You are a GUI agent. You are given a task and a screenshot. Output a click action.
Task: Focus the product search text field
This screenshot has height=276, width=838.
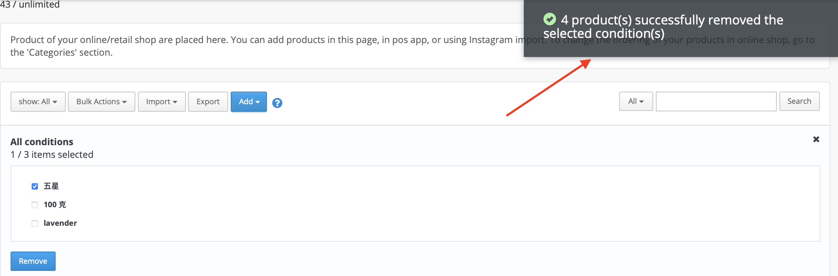tap(716, 101)
